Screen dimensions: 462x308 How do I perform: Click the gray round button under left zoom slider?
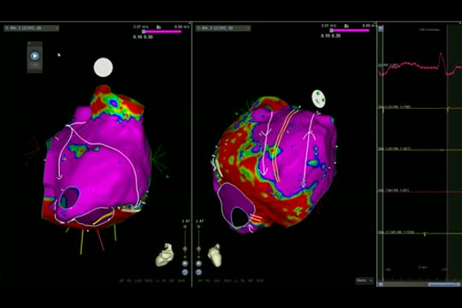tap(185, 264)
